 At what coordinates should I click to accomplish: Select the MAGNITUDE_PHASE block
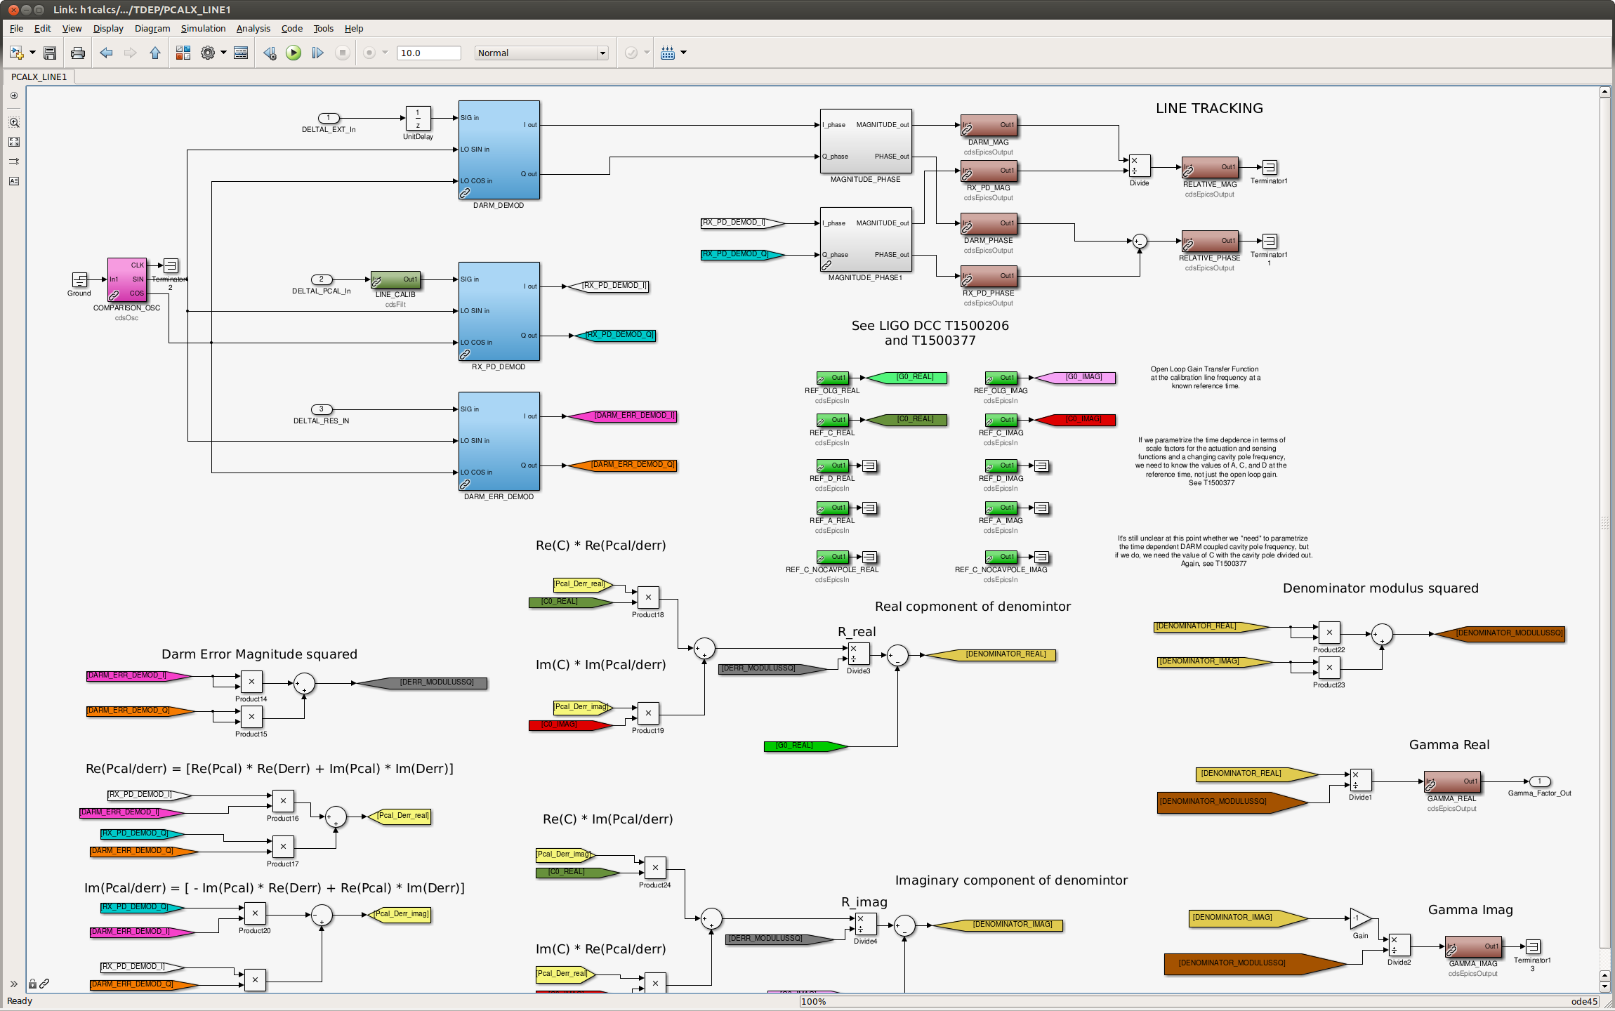coord(866,141)
